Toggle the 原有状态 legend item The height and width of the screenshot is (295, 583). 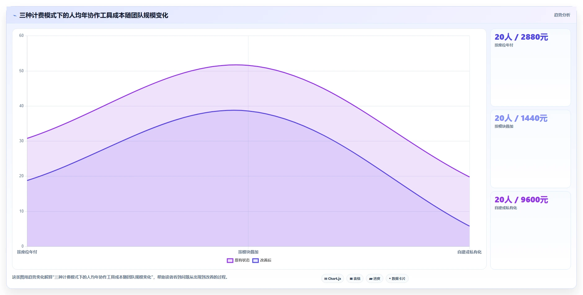tap(238, 260)
